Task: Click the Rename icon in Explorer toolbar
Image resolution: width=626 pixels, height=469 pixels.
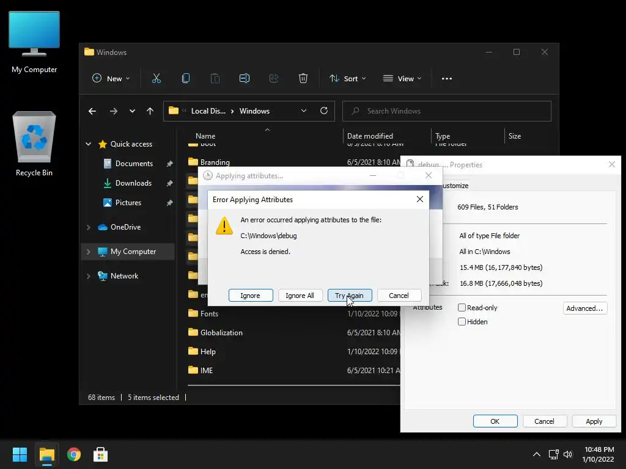Action: [x=245, y=79]
